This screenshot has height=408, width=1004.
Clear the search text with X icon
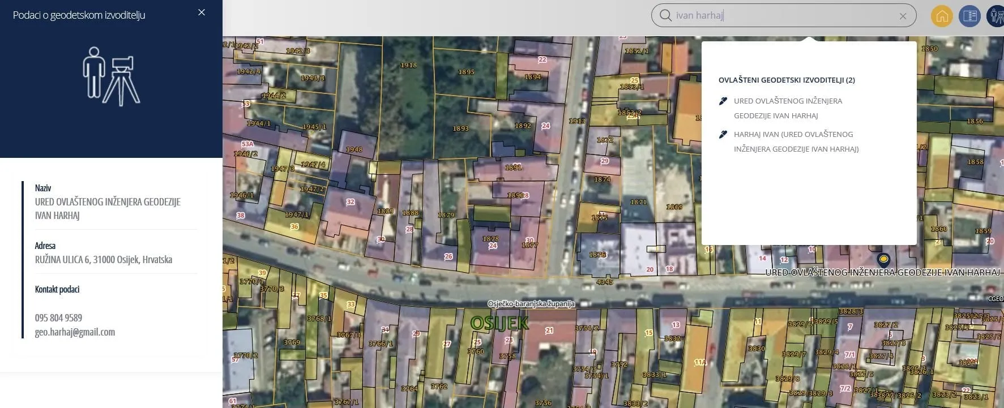[903, 16]
